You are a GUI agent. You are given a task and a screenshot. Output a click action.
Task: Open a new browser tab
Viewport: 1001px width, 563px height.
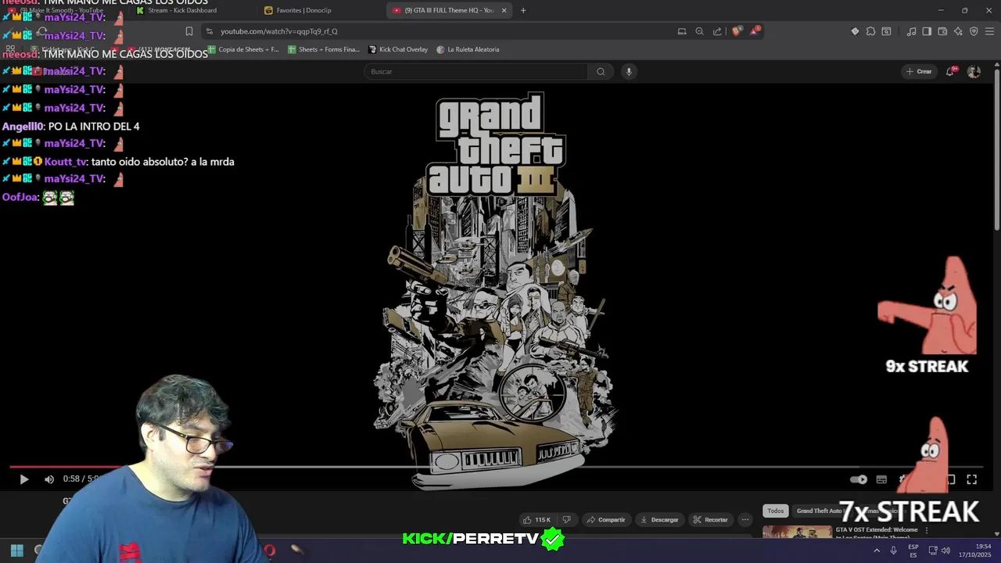523,10
